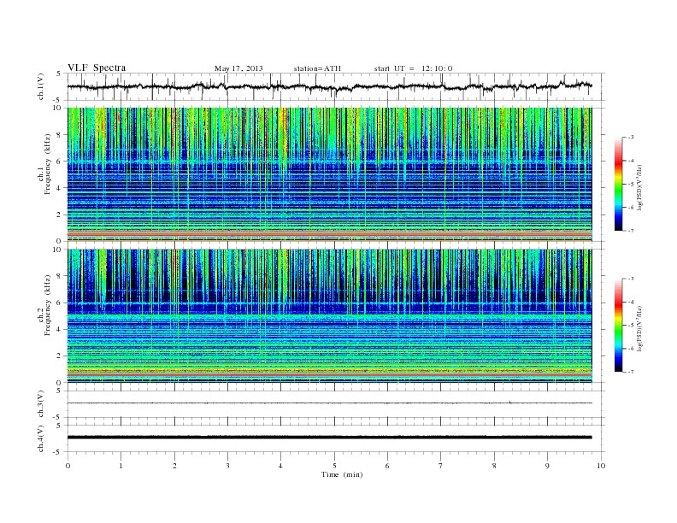Click time axis tick label "8"
This screenshot has height=523, width=677.
[494, 466]
